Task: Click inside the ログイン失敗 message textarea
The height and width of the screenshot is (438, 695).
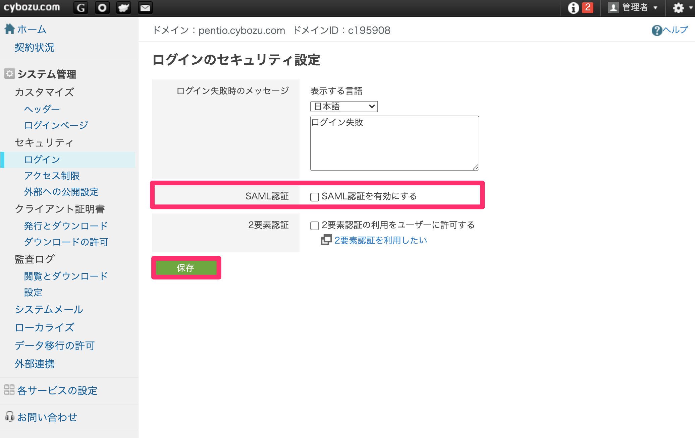Action: click(x=394, y=143)
